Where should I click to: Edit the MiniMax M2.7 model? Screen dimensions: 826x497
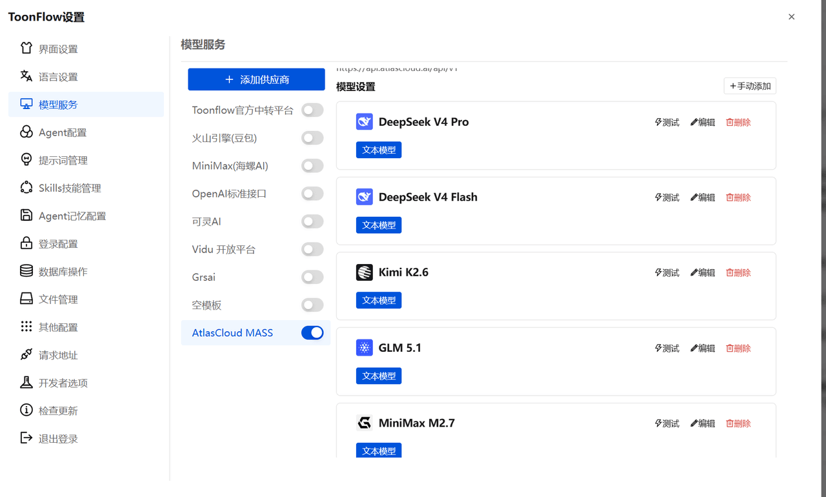(703, 423)
